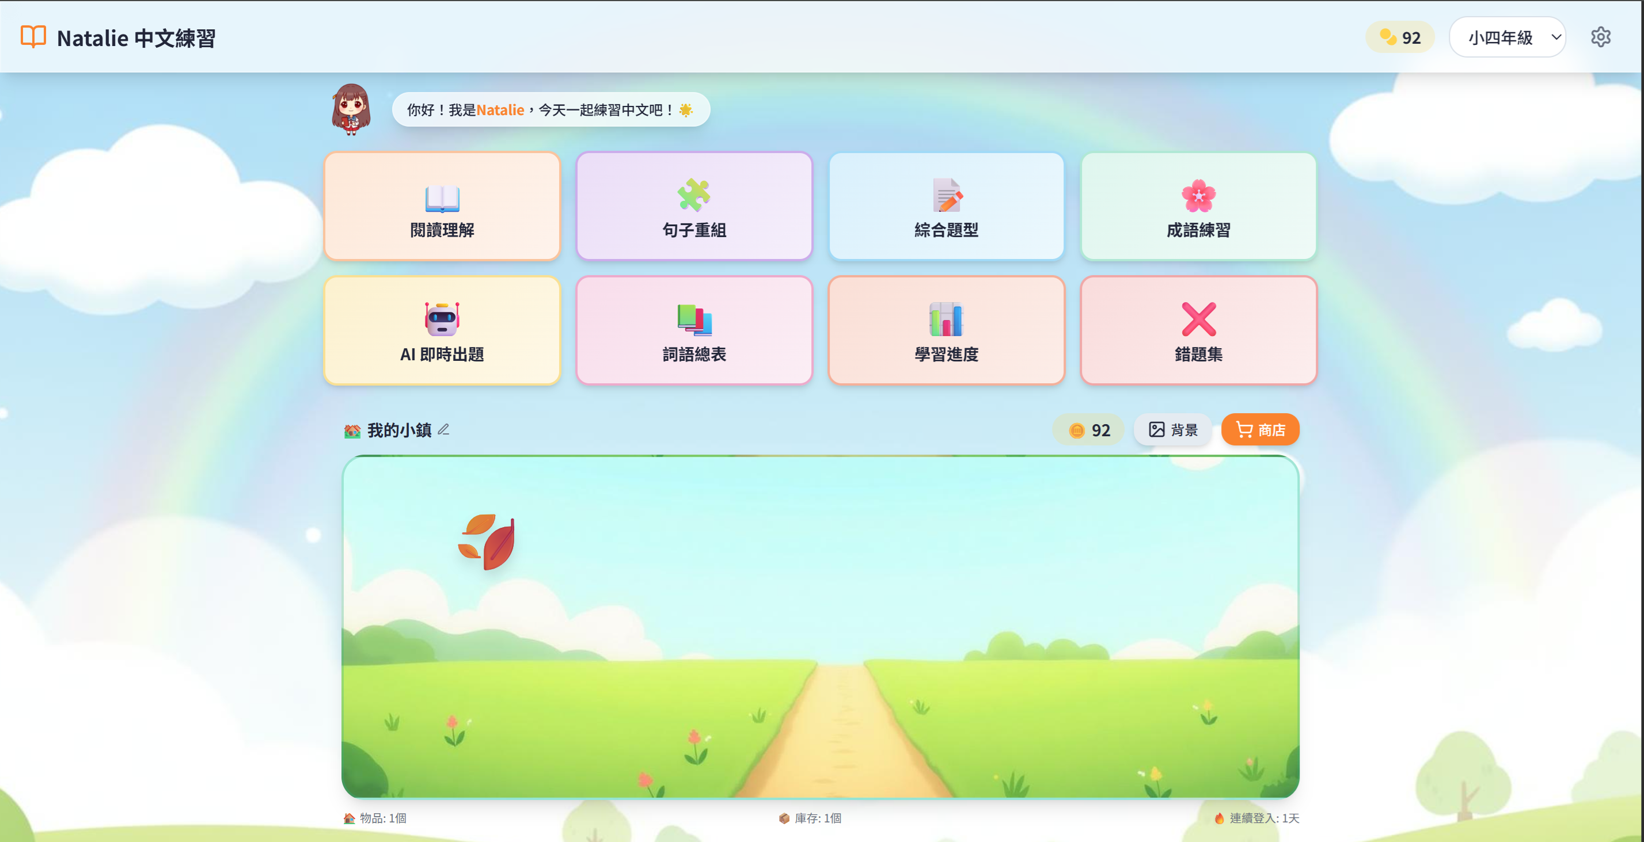
Task: Open the 錯題集 red X icon
Action: pos(1198,321)
